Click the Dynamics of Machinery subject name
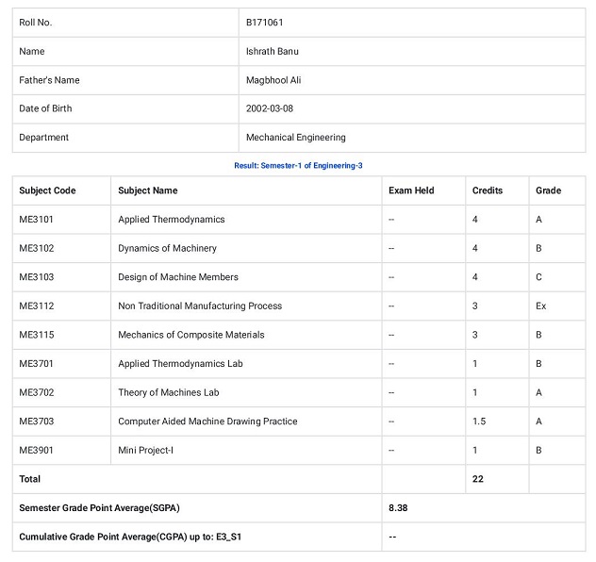 (x=167, y=248)
